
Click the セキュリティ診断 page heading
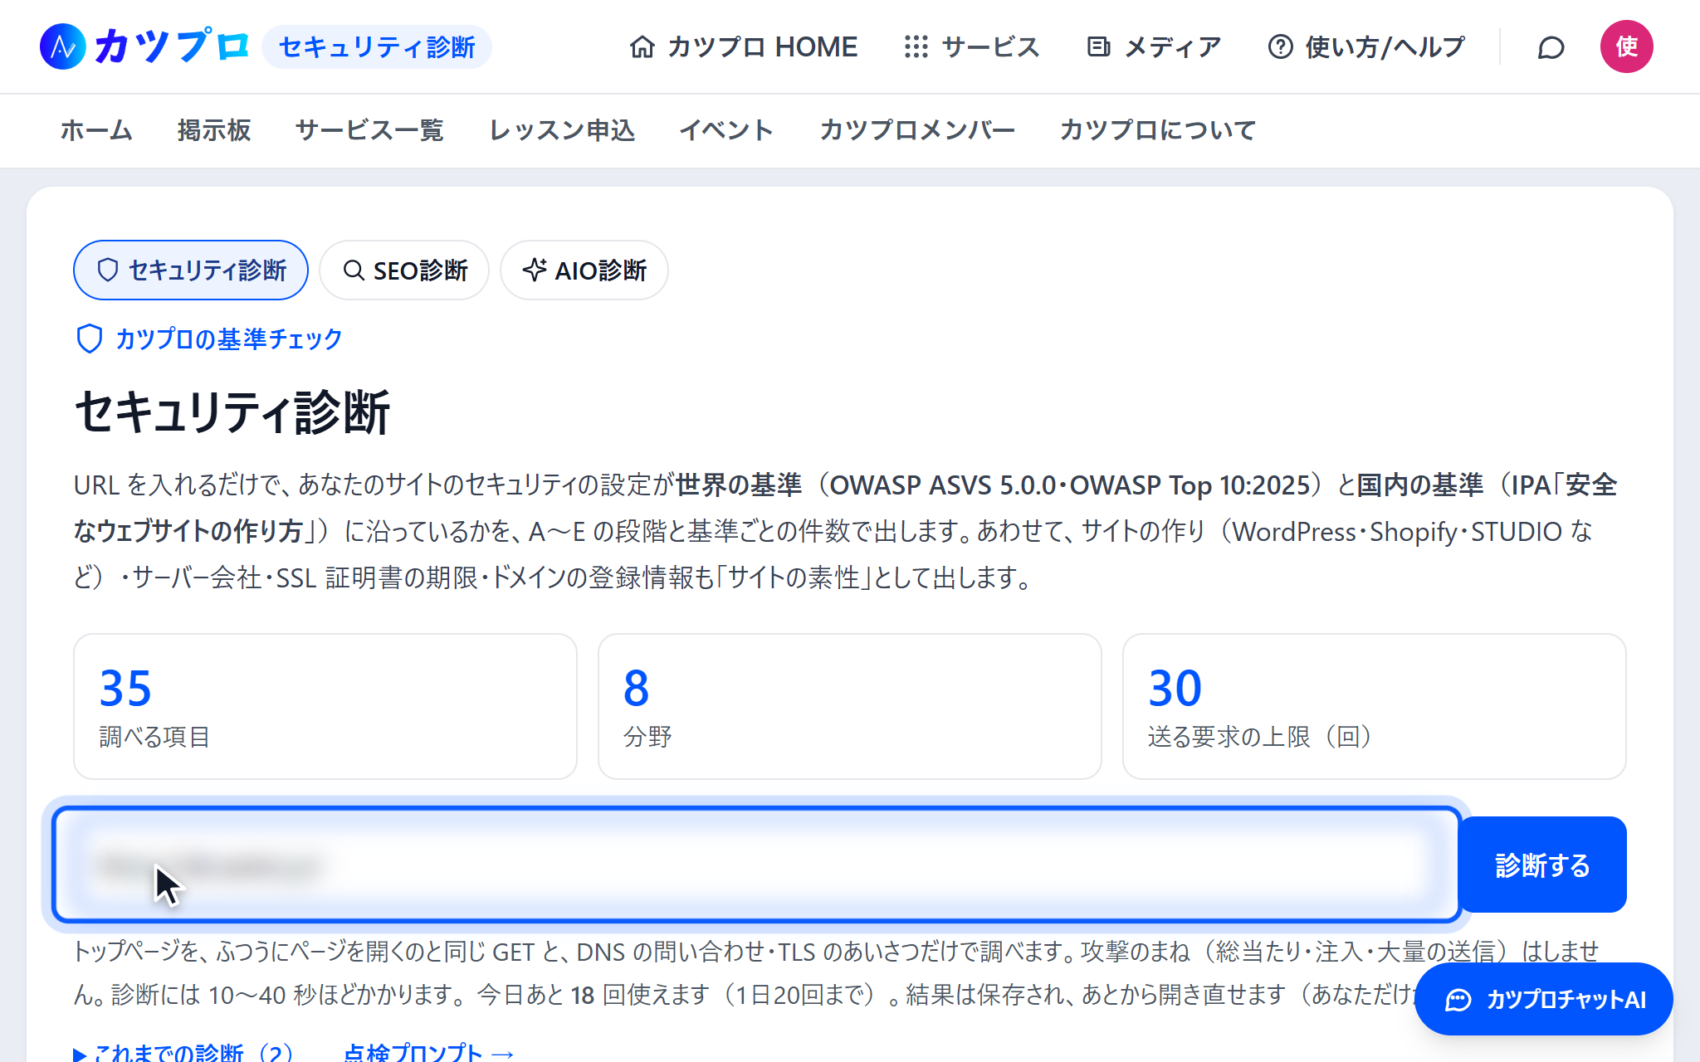point(232,412)
